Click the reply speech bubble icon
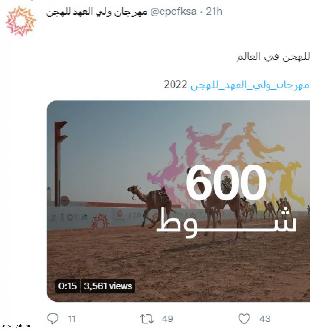The image size is (310, 329). (53, 318)
